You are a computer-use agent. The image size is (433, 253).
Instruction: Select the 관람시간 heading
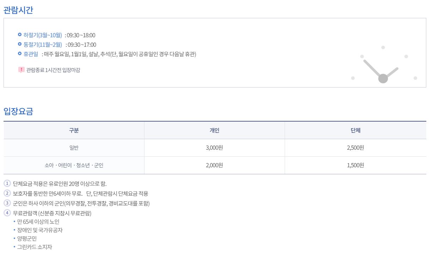pos(18,10)
